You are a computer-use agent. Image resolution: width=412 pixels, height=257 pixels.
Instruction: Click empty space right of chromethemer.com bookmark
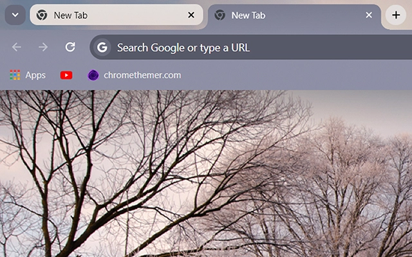click(290, 75)
